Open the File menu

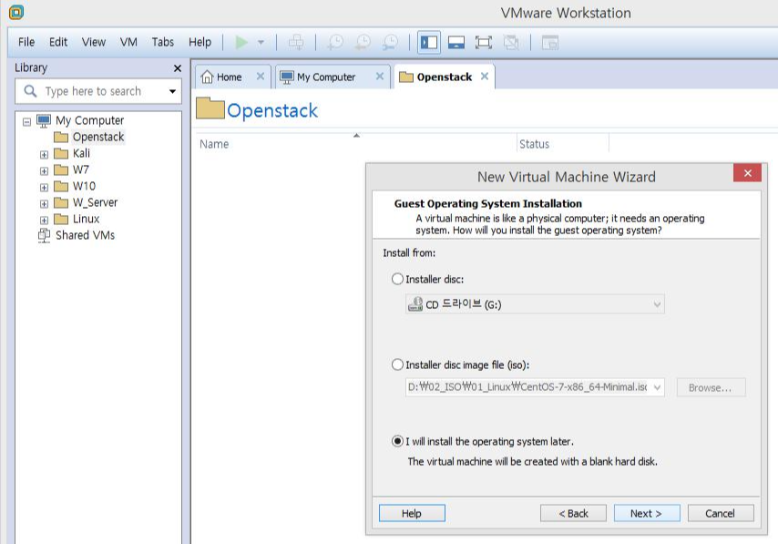(x=26, y=42)
